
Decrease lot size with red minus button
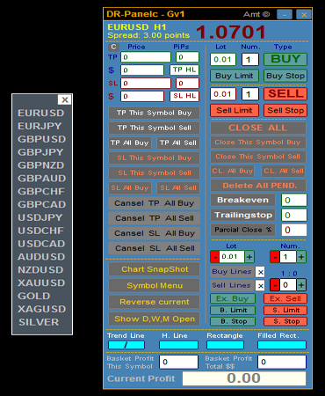(214, 257)
